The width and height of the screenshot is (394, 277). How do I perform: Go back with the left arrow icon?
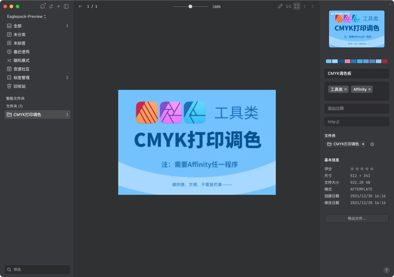(x=80, y=6)
